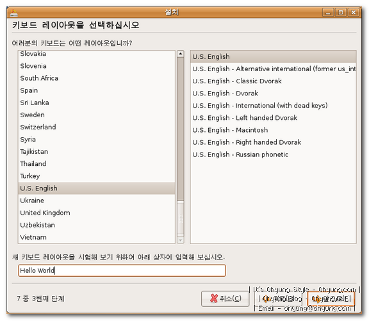Choose Left handed Dvorak variant
Image resolution: width=369 pixels, height=321 pixels.
pos(273,118)
